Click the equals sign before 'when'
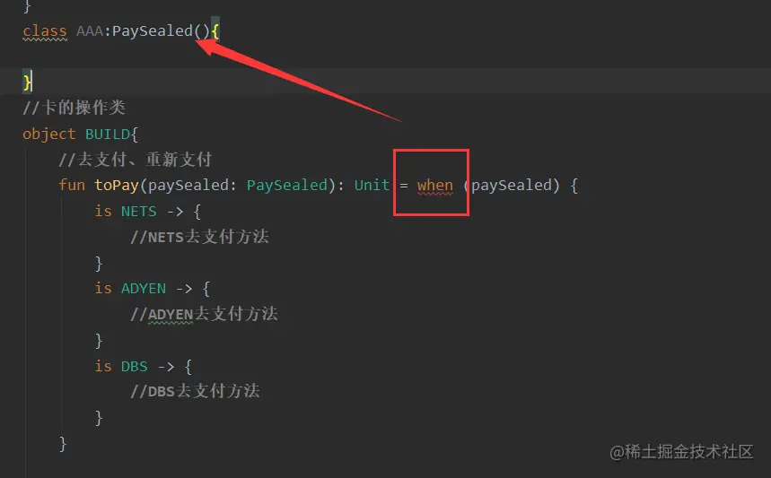Screen dimensions: 771x478 pyautogui.click(x=404, y=186)
